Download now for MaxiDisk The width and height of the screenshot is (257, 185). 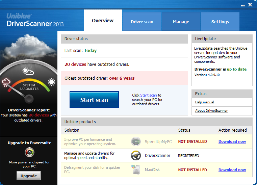pyautogui.click(x=232, y=170)
